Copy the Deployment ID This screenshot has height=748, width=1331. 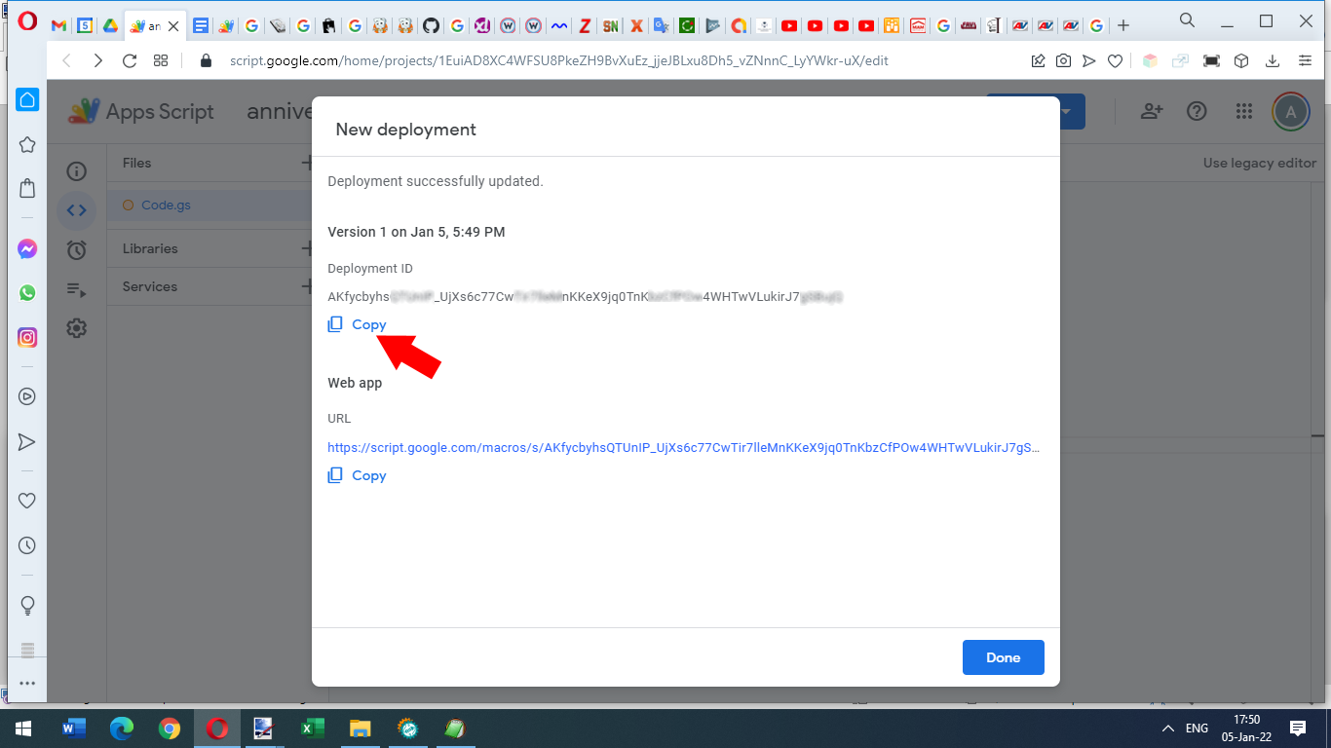pos(357,324)
